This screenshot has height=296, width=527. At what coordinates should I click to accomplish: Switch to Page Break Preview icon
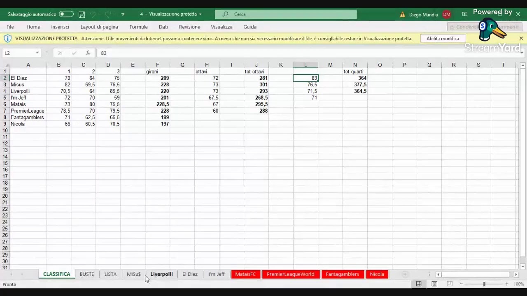tap(450, 284)
